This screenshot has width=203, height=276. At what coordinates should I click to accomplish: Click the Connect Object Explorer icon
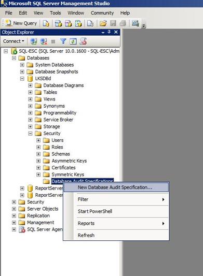tap(34, 41)
